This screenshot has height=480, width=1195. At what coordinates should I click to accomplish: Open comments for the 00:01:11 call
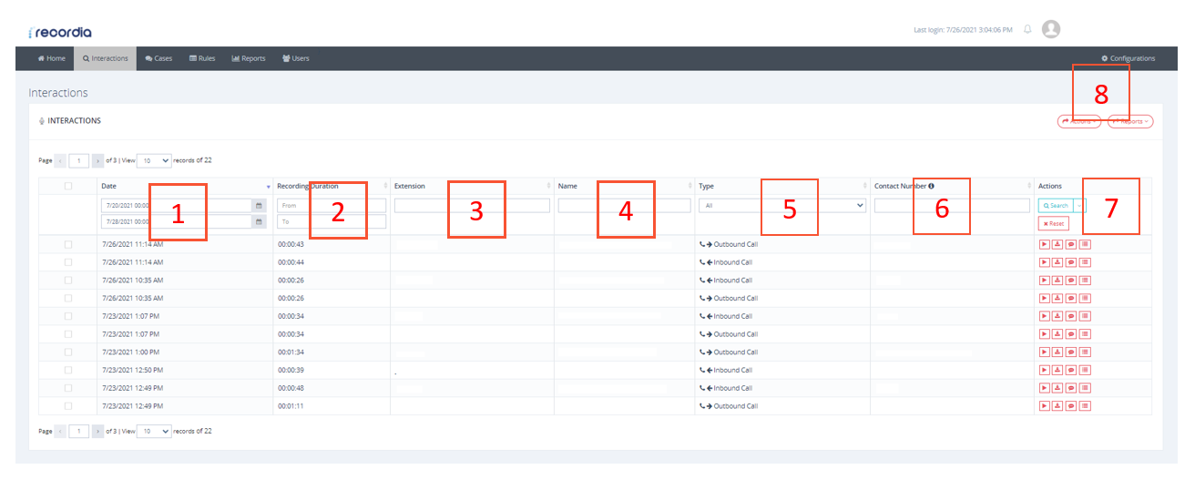(1071, 405)
